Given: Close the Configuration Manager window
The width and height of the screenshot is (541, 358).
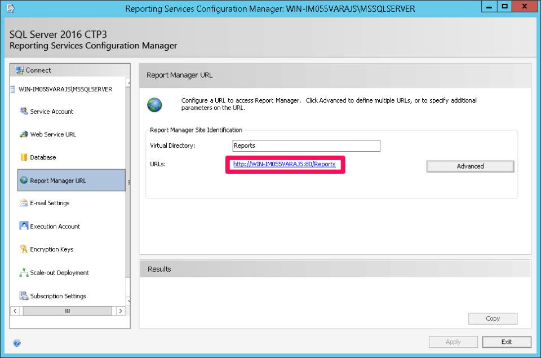Looking at the screenshot, I should (x=525, y=7).
